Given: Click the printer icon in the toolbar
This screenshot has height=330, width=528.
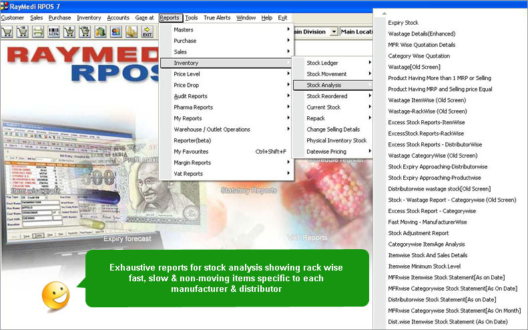Looking at the screenshot, I should pyautogui.click(x=38, y=31).
